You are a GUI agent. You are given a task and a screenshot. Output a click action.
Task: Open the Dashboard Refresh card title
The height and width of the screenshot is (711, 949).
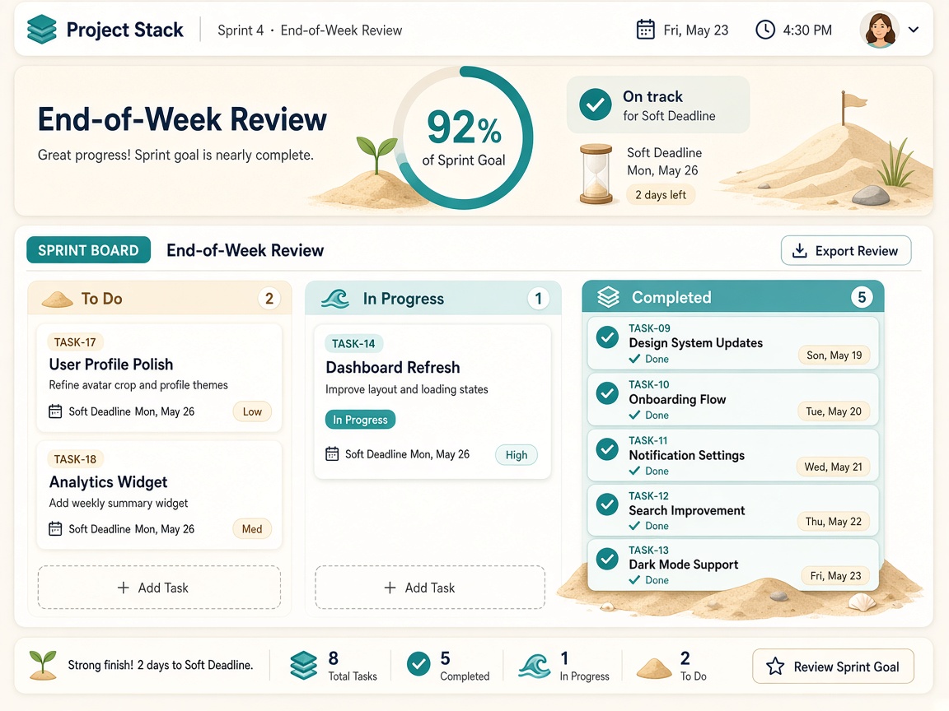(393, 368)
